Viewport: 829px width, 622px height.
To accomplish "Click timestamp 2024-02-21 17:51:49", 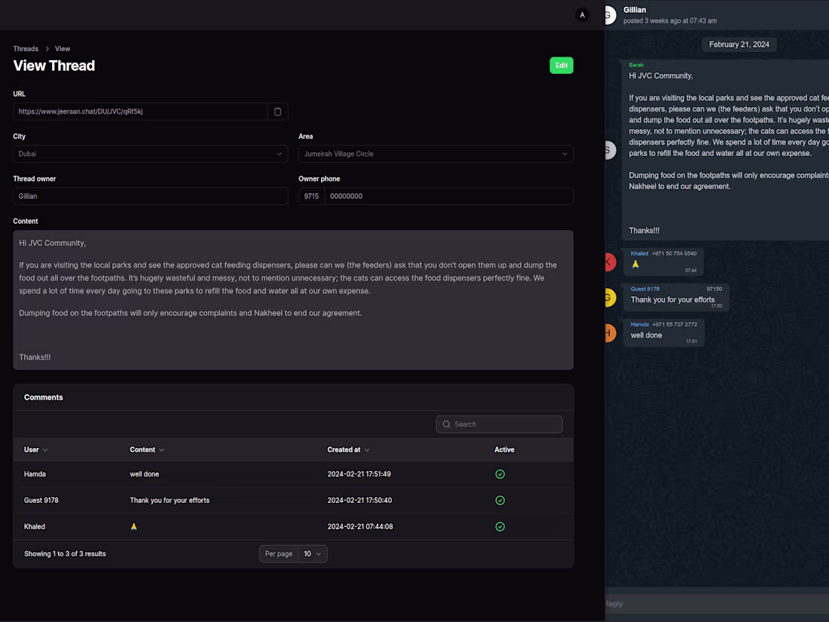I will pos(359,474).
